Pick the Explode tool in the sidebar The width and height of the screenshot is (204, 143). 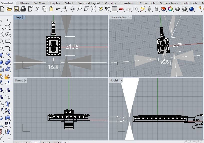(x=7, y=76)
